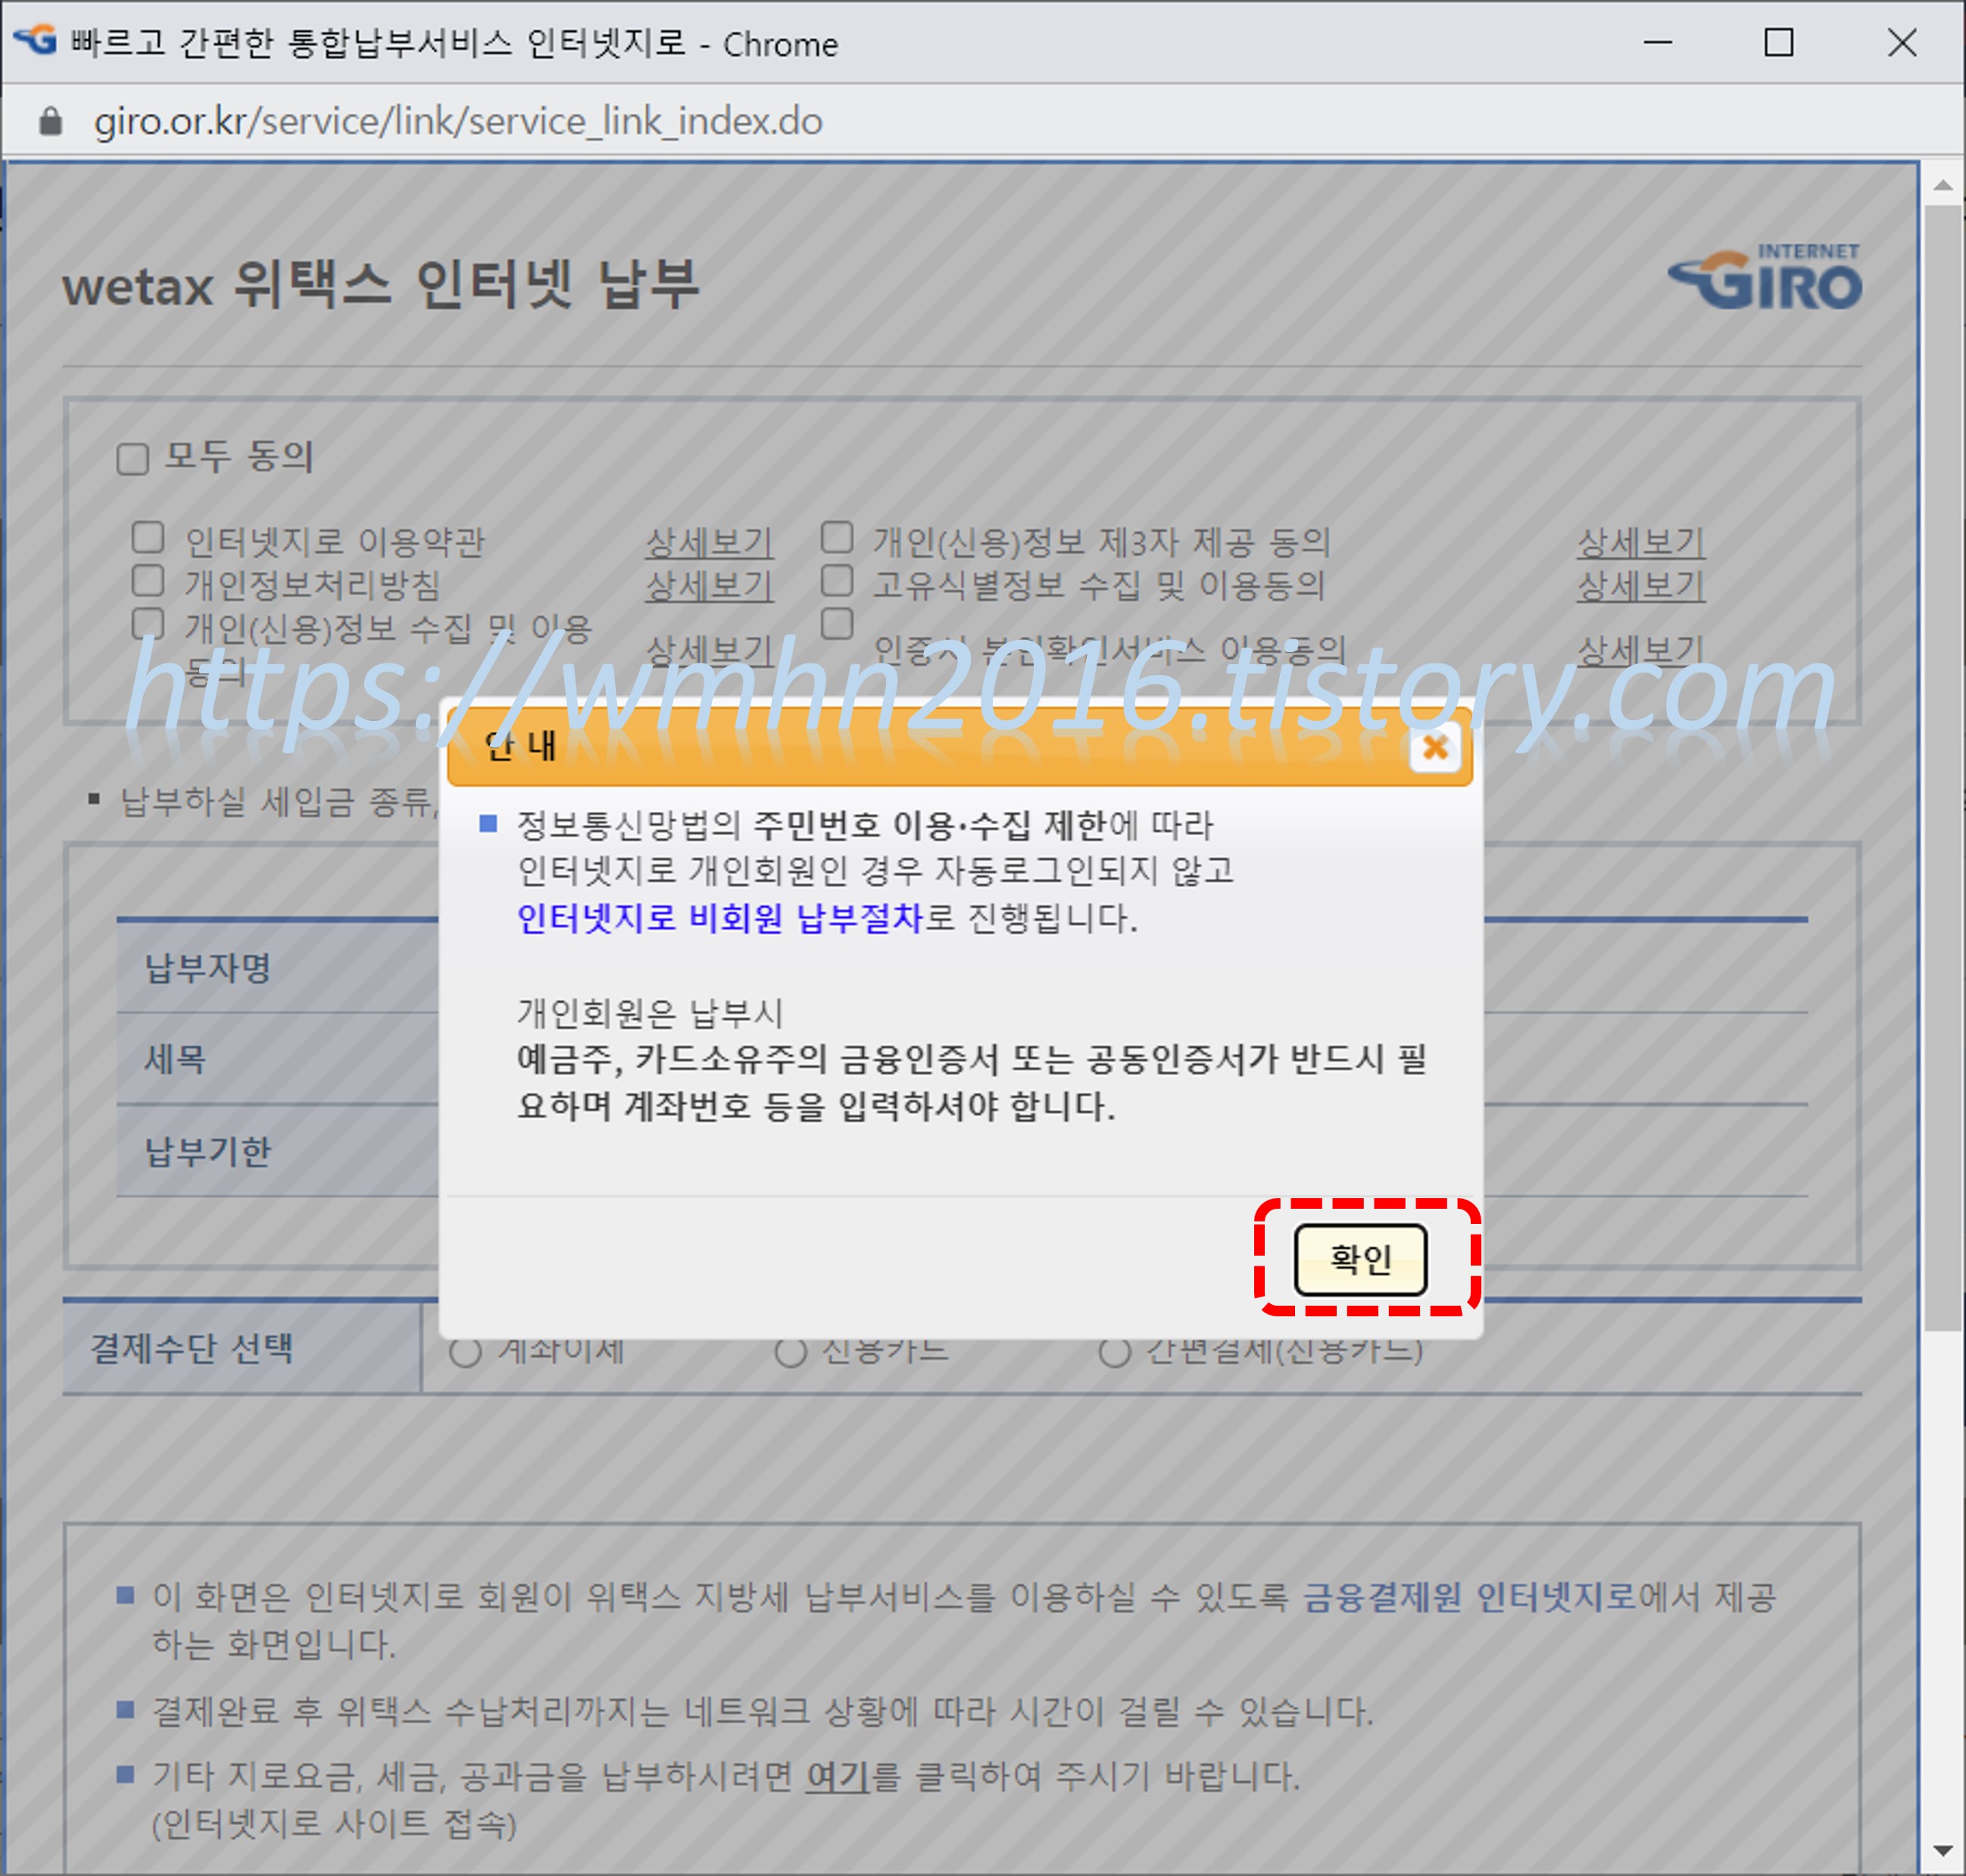Check 개인(신용)정보 수집 및 이용 동의 checkbox
Image resolution: width=1966 pixels, height=1876 pixels.
(148, 623)
